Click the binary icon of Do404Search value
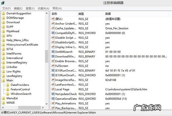The height and width of the screenshot is (116, 172). pos(53,52)
